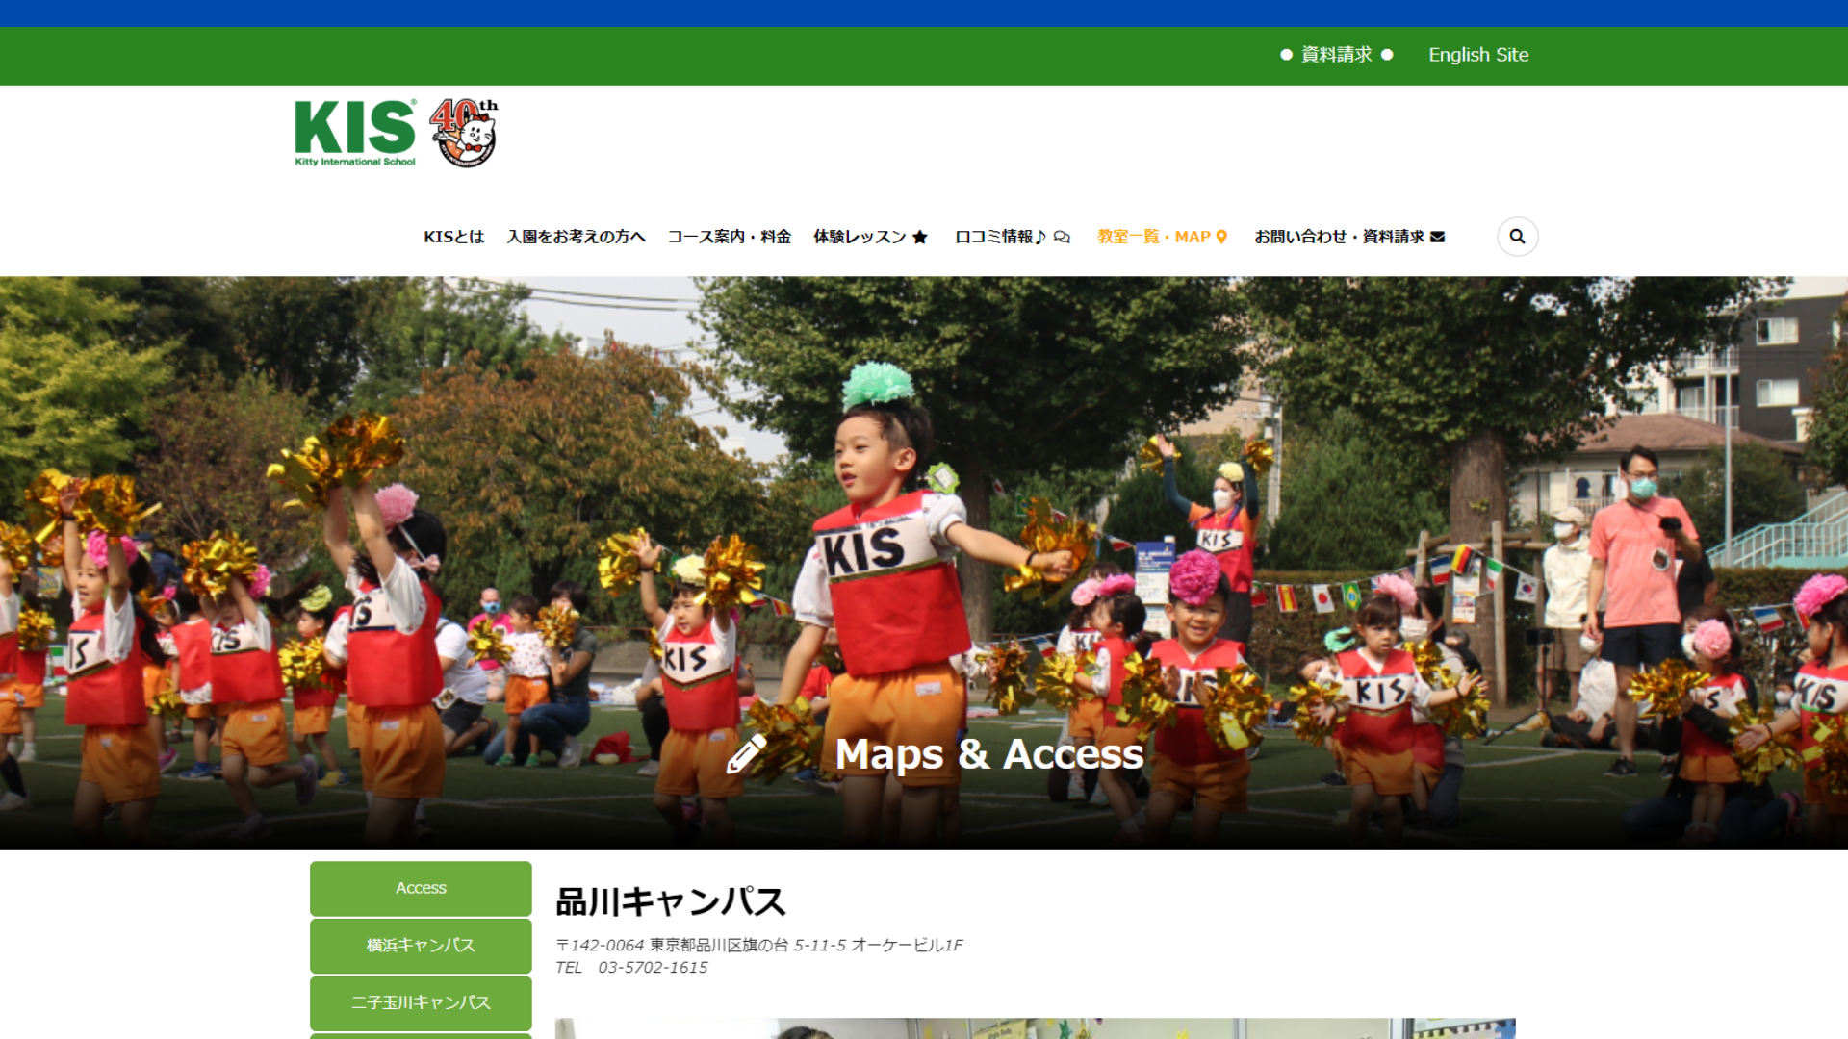1848x1039 pixels.
Task: Click the map pin icon beside 教室一覧・MAP
Action: coord(1220,236)
